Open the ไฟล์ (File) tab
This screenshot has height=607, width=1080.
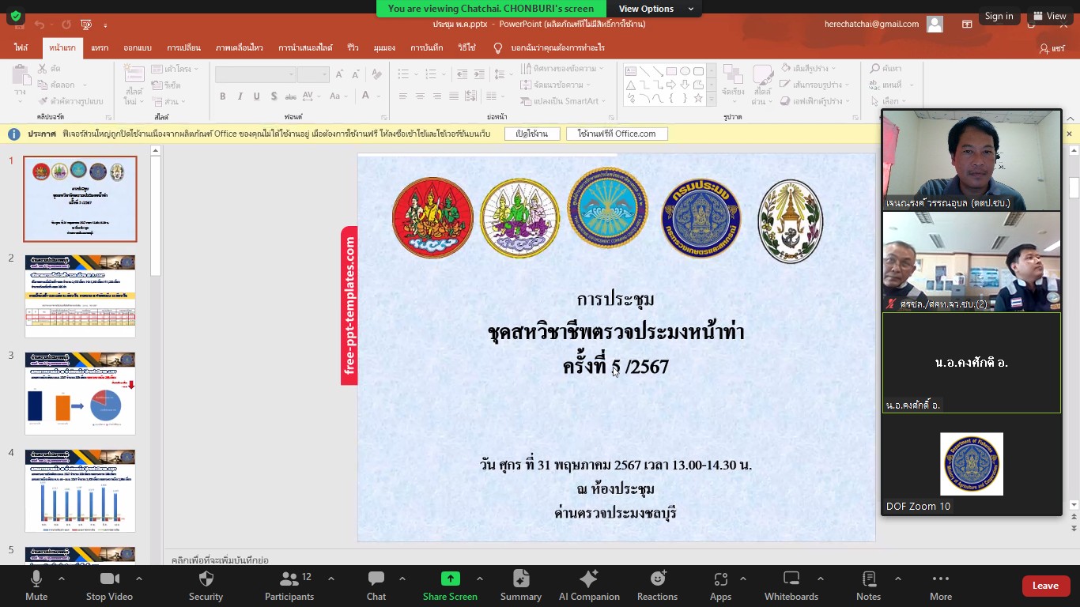click(x=21, y=48)
